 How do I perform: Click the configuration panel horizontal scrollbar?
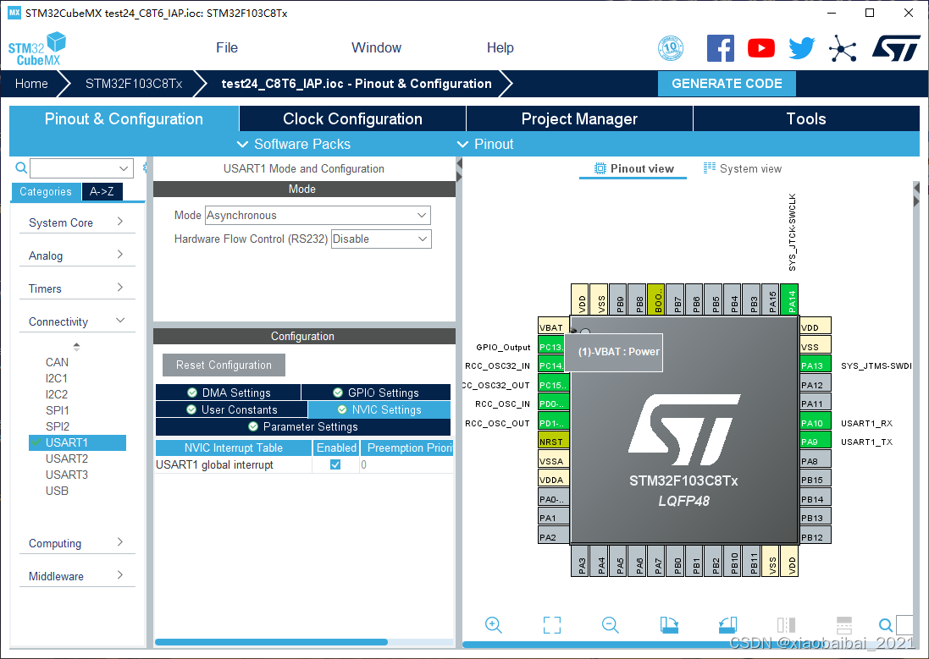pyautogui.click(x=271, y=642)
